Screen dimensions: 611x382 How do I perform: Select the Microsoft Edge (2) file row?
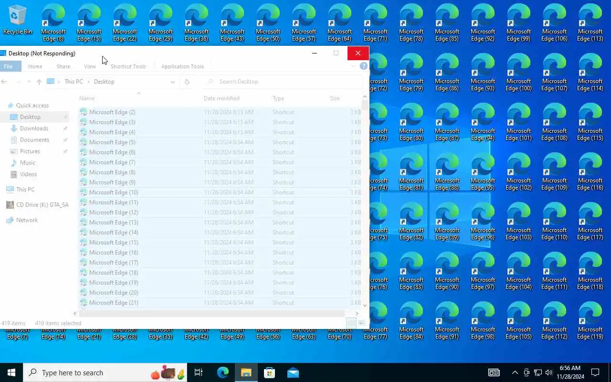[x=220, y=112]
